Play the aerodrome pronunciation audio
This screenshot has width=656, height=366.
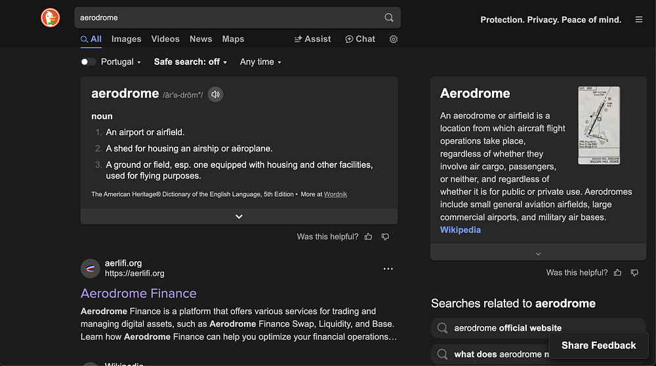click(x=215, y=94)
